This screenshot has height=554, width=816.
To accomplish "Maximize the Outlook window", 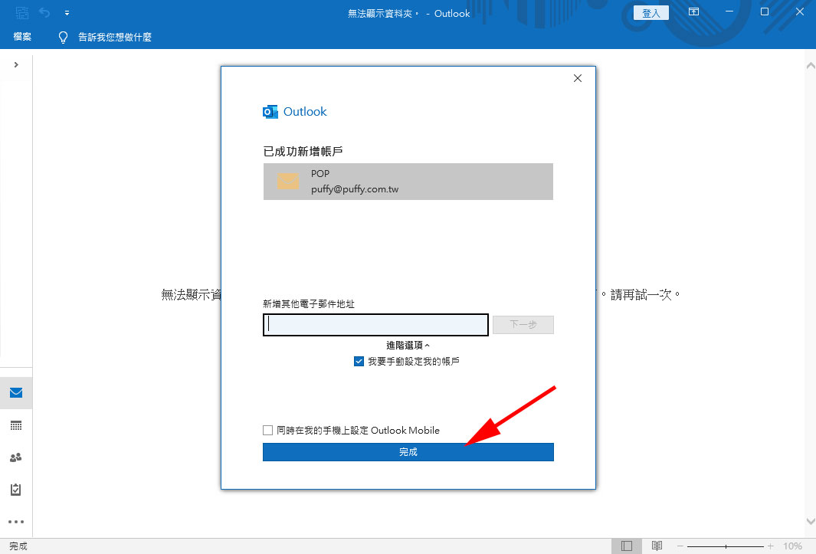I will [765, 11].
